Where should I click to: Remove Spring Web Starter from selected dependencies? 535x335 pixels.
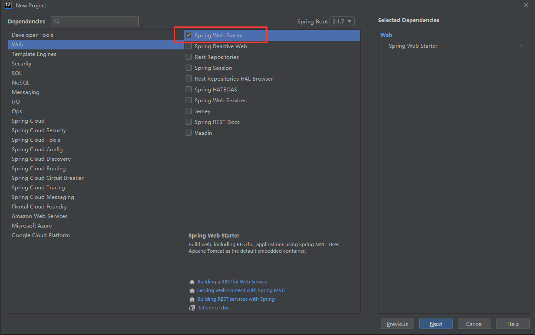point(521,46)
